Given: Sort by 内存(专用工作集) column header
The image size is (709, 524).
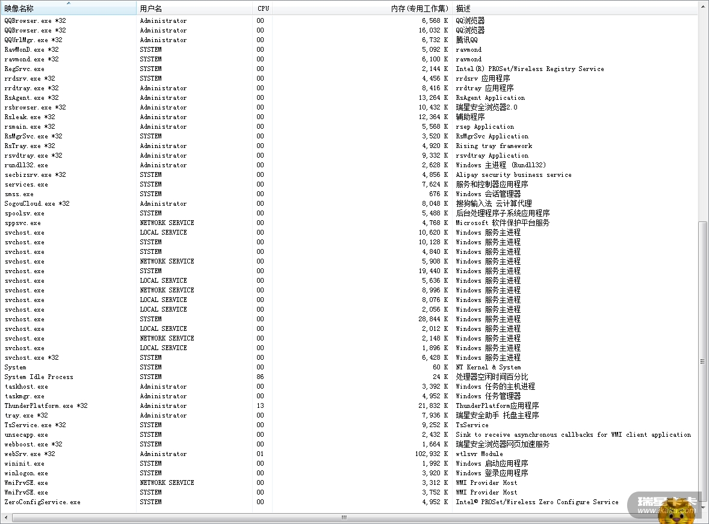Looking at the screenshot, I should 362,8.
